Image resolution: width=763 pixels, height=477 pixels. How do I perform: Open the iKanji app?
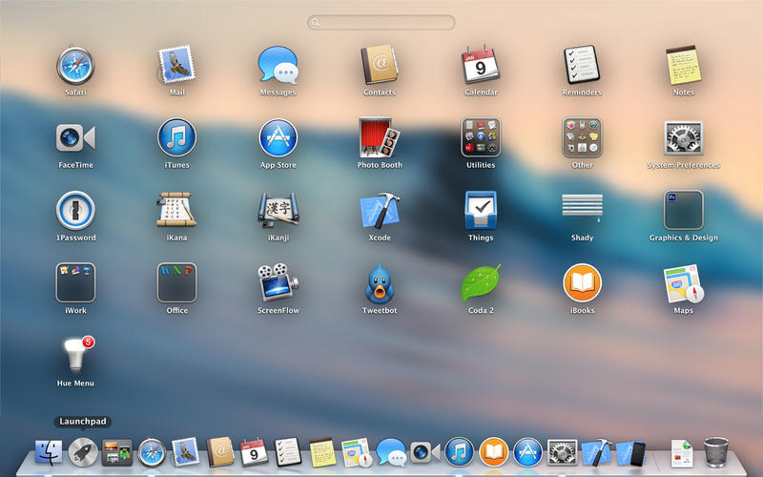point(278,210)
